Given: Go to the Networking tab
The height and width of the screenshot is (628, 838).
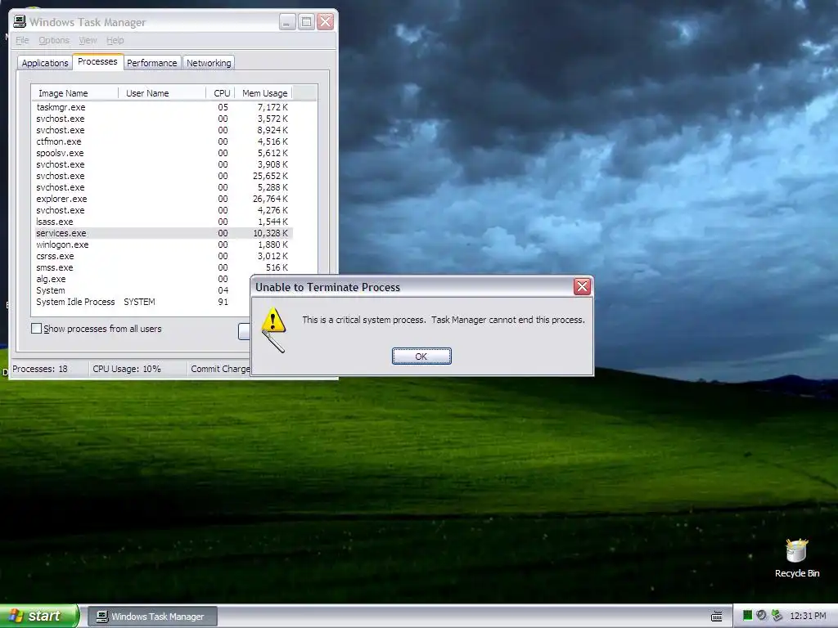Looking at the screenshot, I should pos(209,63).
